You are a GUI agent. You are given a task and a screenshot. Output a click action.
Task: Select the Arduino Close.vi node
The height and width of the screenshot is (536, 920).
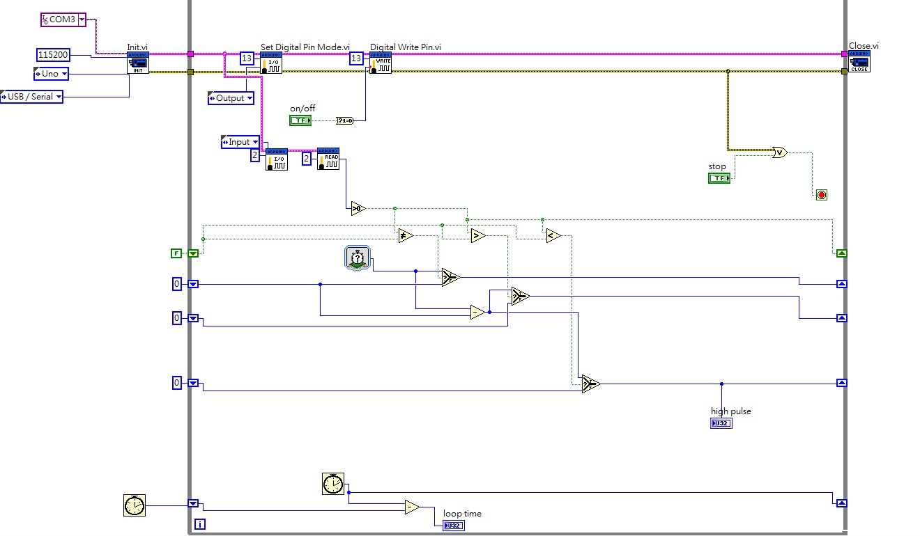pyautogui.click(x=859, y=61)
